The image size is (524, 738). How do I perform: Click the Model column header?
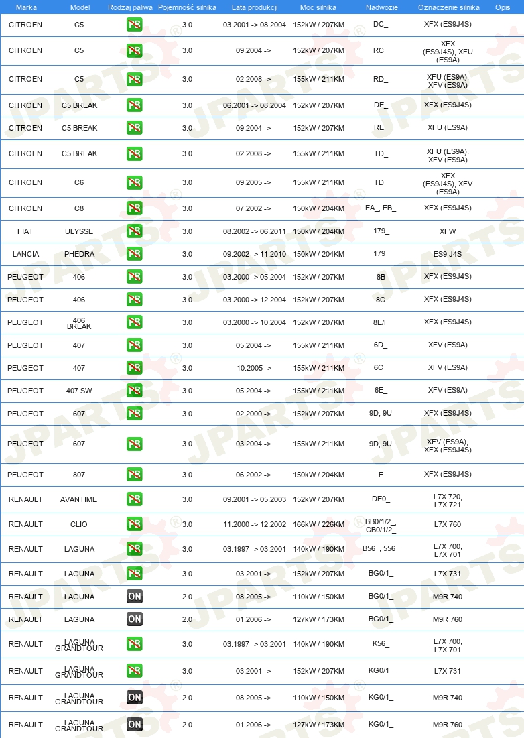pyautogui.click(x=80, y=7)
